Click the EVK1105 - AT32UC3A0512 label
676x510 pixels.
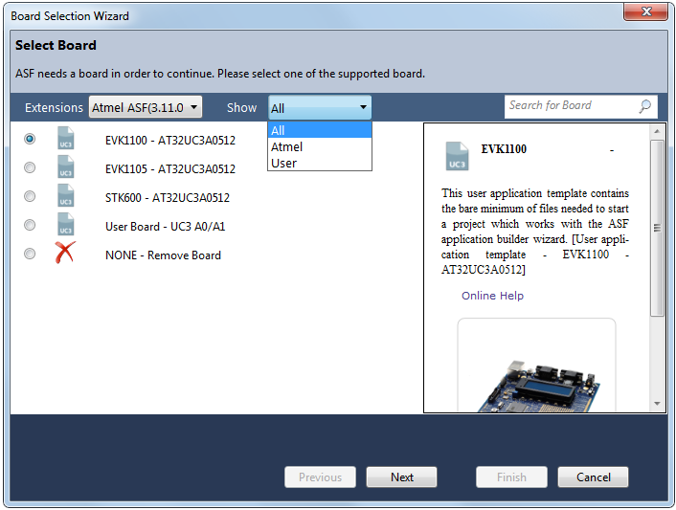pos(170,168)
